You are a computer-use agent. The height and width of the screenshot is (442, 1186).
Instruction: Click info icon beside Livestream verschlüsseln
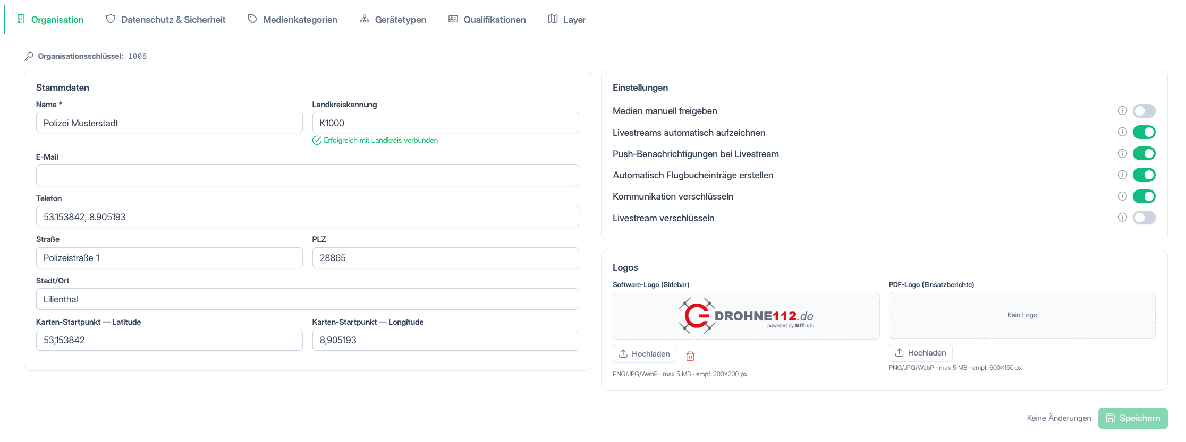click(x=1122, y=217)
